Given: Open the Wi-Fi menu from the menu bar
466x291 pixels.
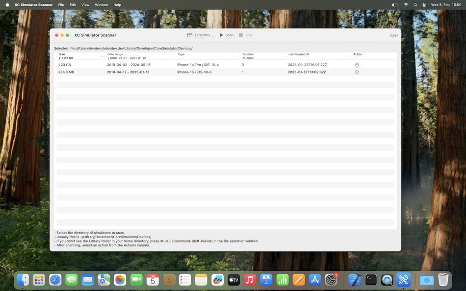Looking at the screenshot, I should pos(405,4).
